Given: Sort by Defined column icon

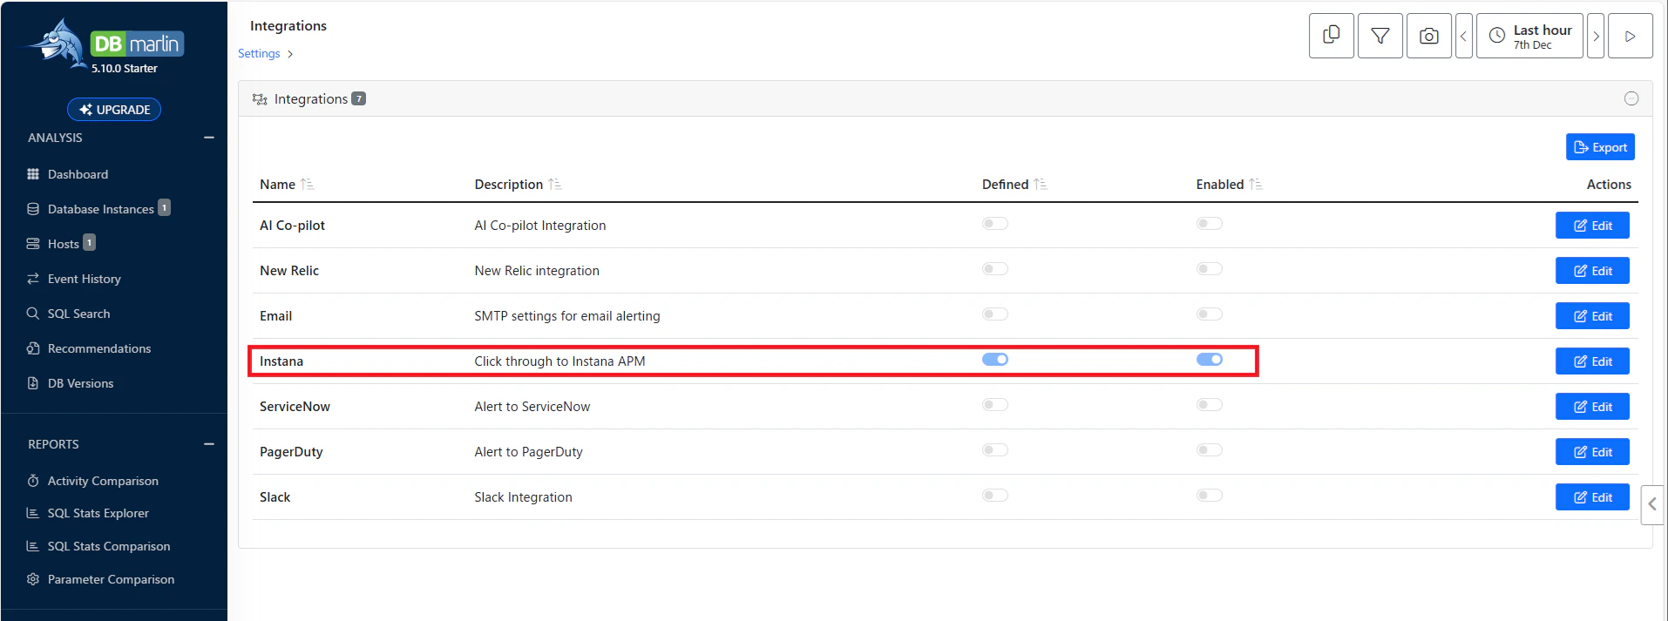Looking at the screenshot, I should pos(1041,185).
